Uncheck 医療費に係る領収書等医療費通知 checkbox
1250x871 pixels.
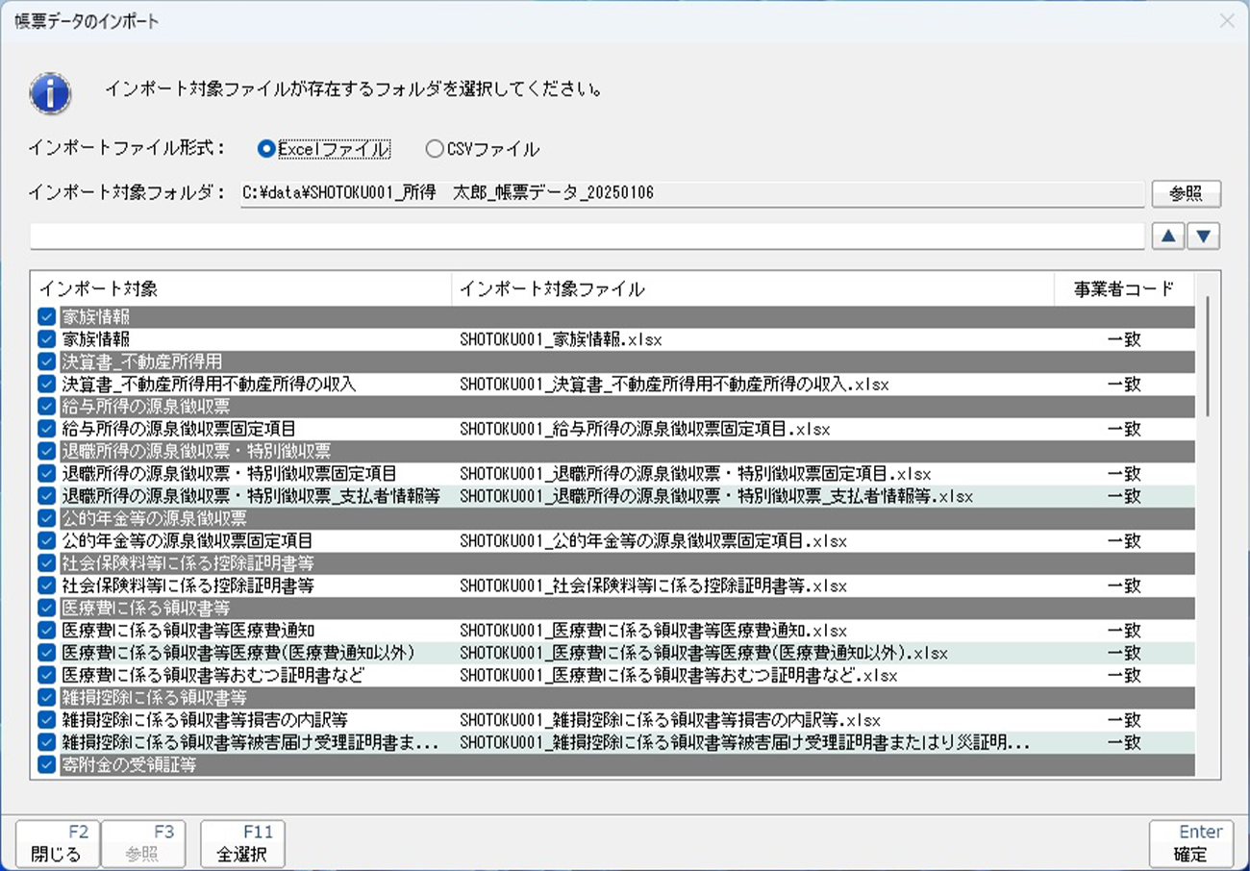pos(47,631)
